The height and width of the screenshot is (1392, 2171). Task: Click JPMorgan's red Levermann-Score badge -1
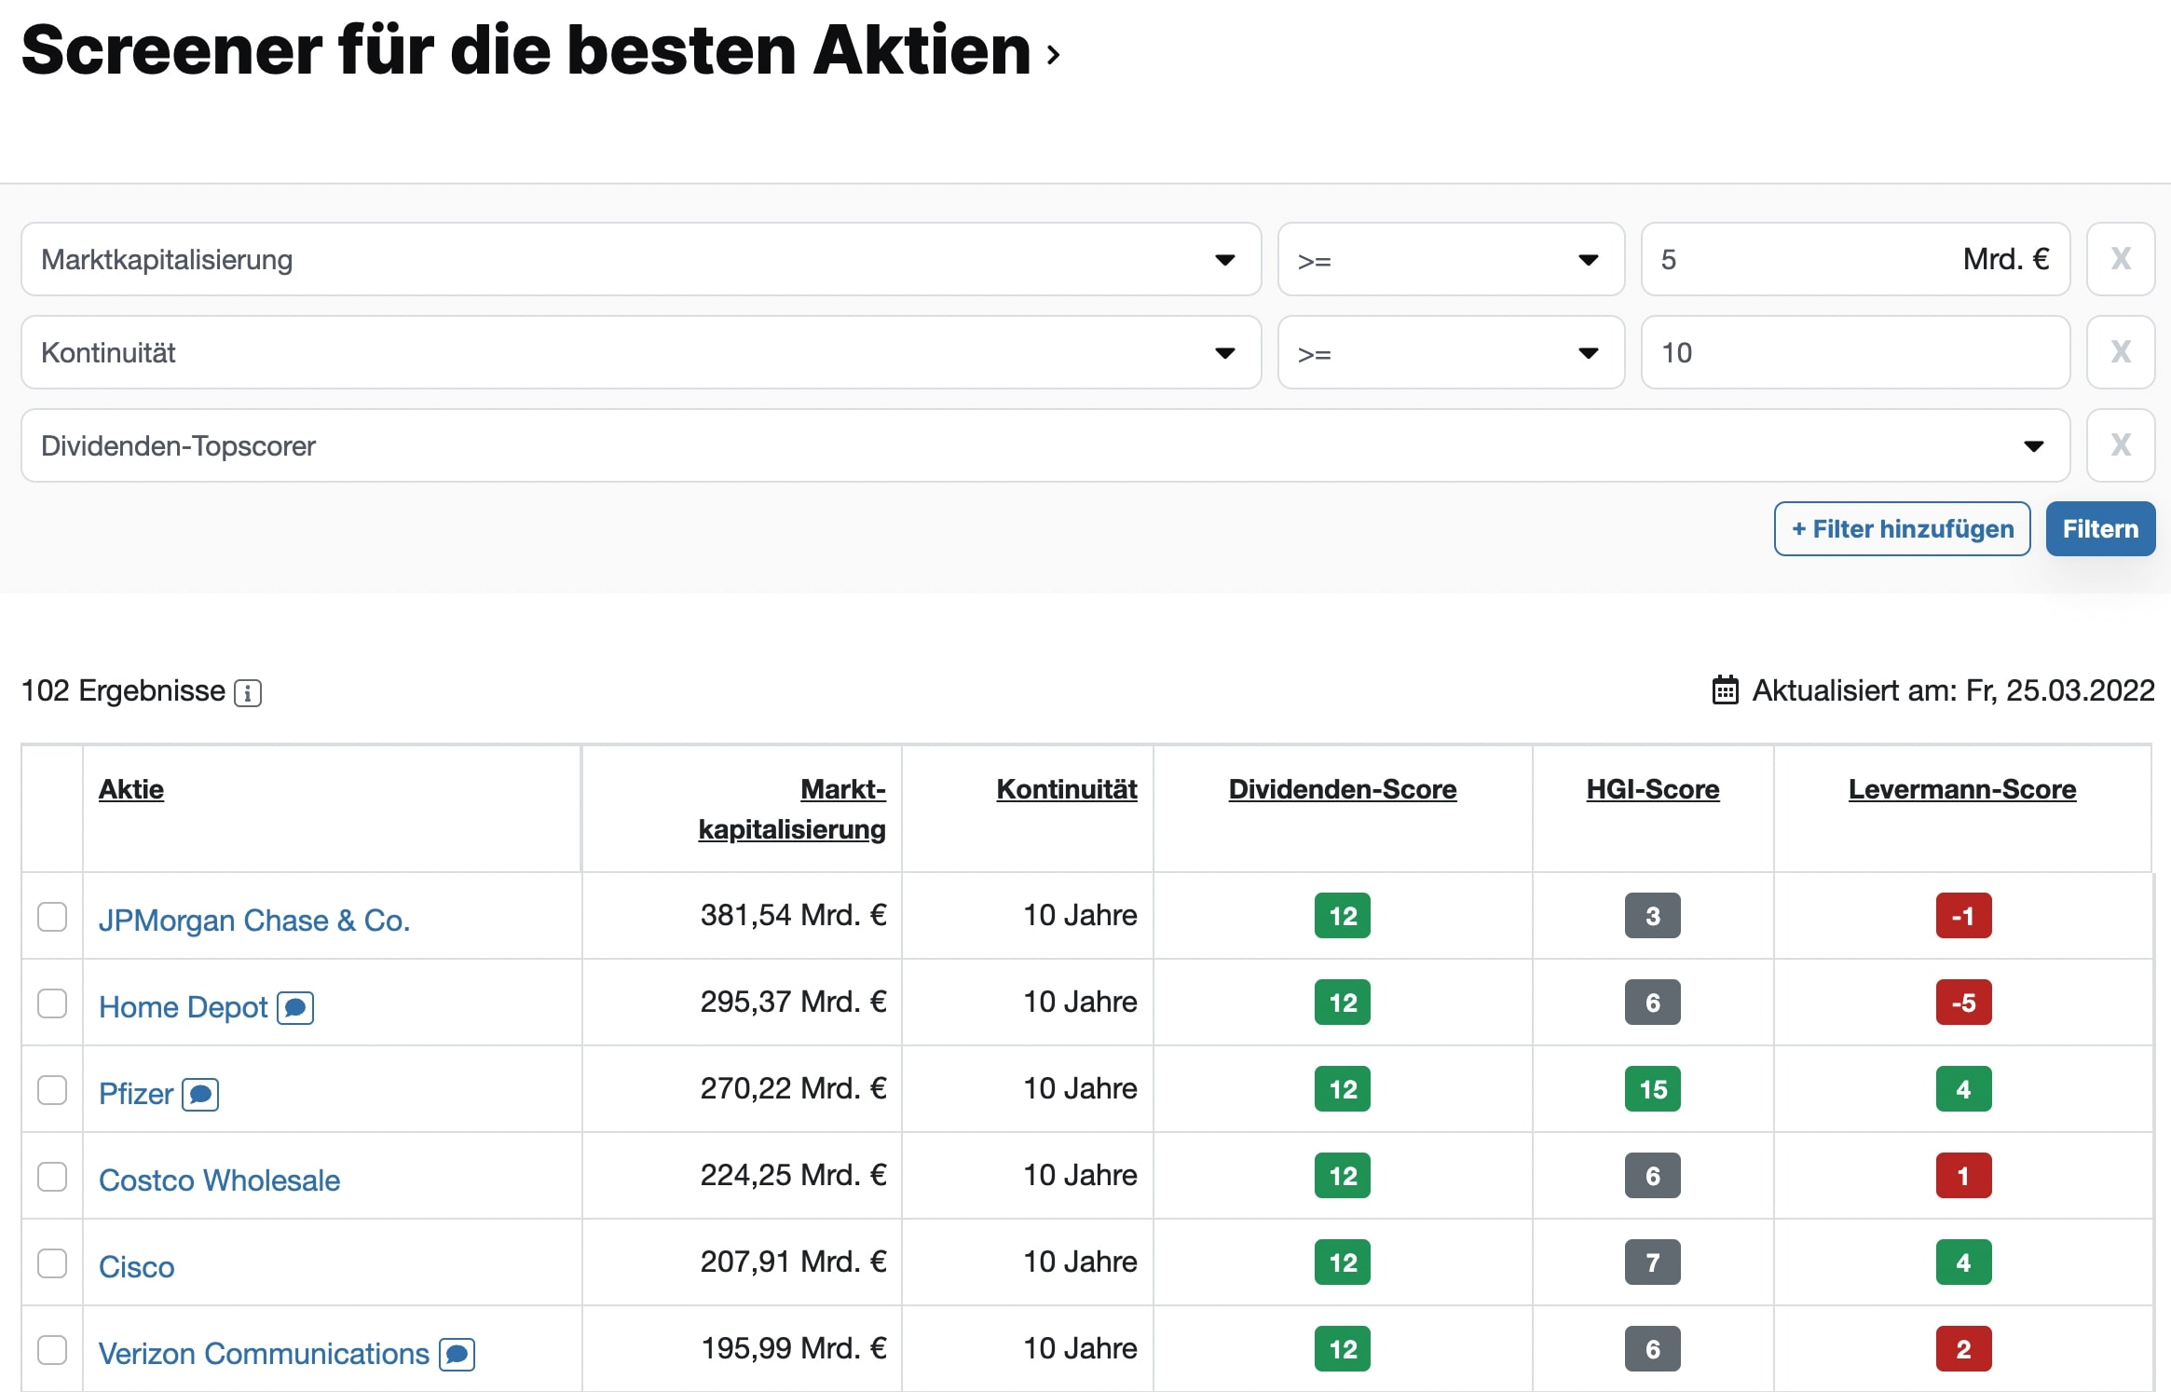click(1963, 916)
